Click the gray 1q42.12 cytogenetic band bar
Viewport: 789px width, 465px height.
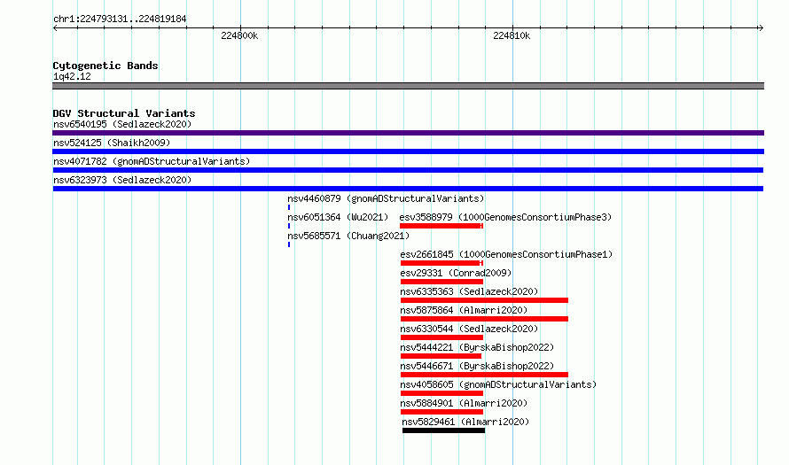tap(408, 86)
